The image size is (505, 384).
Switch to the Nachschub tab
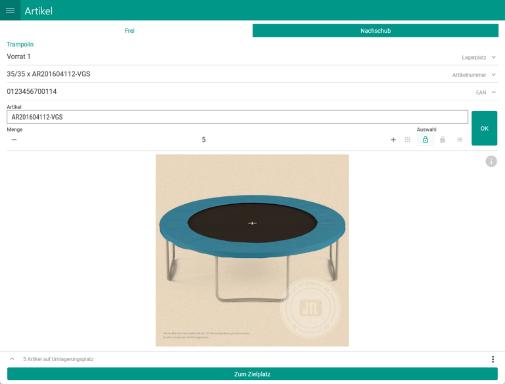tap(375, 31)
